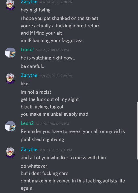Open the Leon2 username above 'he is watching right now..'
The image size is (138, 193).
[x=27, y=50]
